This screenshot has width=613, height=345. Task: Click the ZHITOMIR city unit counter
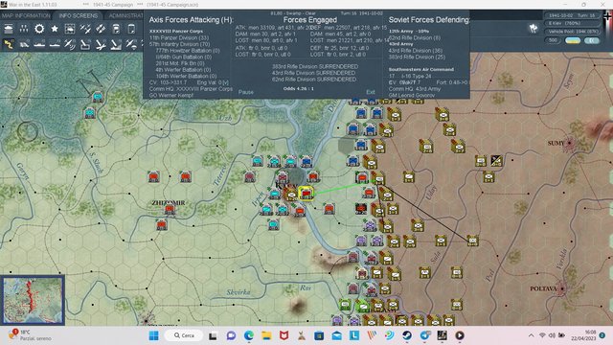tap(170, 210)
